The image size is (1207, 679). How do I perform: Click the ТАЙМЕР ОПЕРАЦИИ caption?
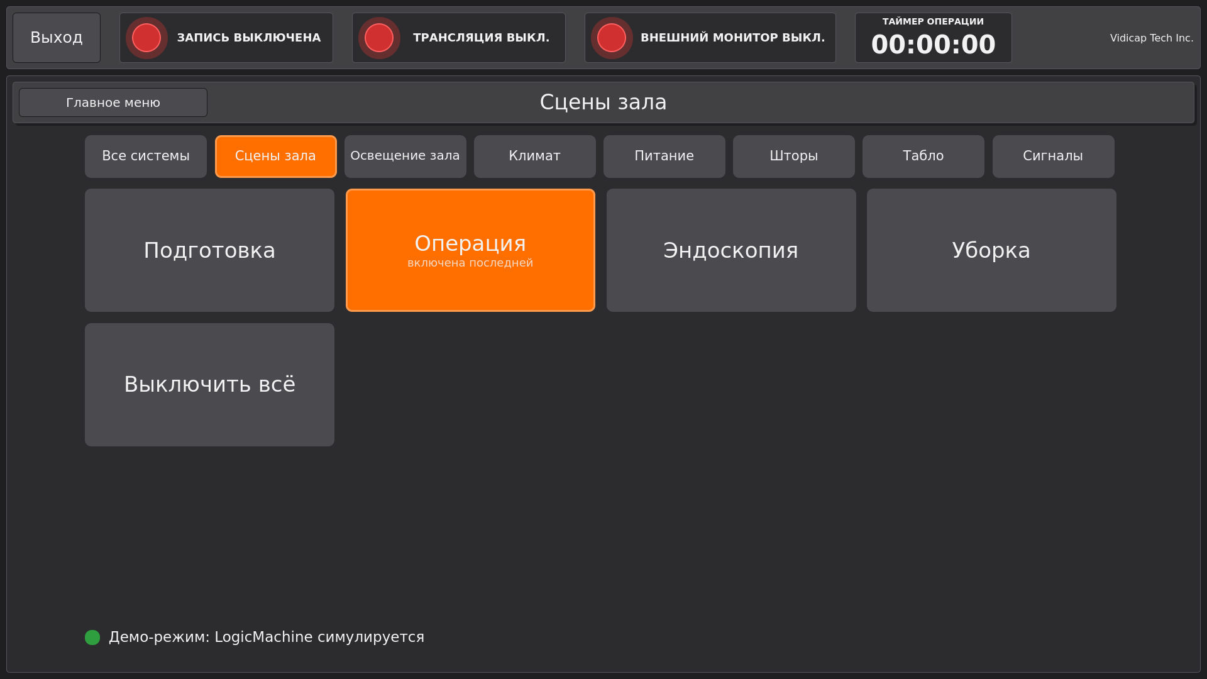(934, 21)
